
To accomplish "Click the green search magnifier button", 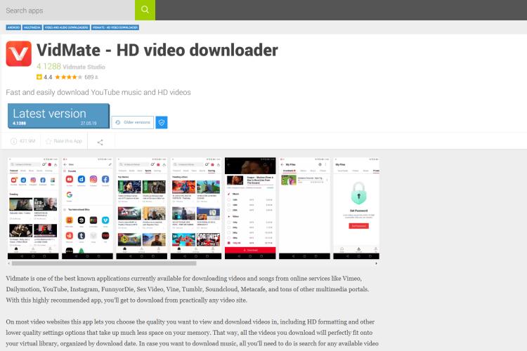I will click(145, 10).
